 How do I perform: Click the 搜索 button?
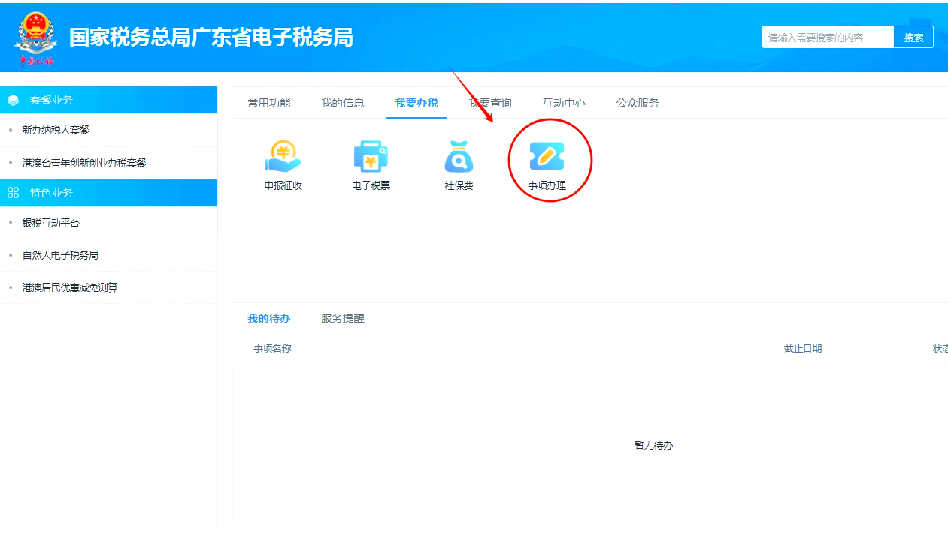coord(913,38)
